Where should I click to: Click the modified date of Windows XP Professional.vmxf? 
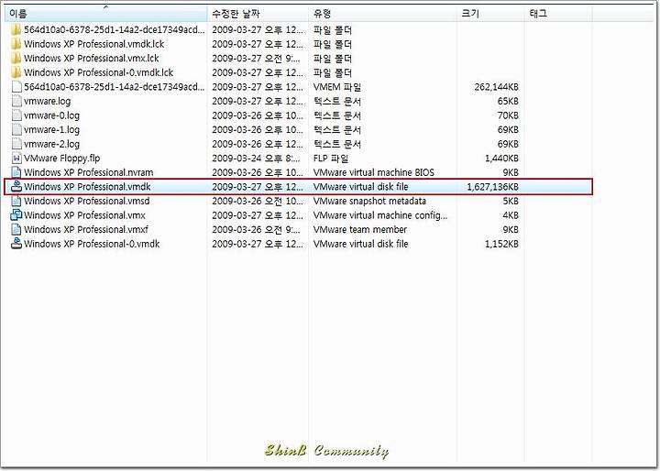tap(257, 229)
